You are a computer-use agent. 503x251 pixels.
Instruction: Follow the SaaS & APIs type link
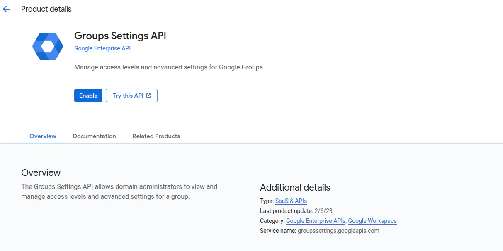(291, 201)
